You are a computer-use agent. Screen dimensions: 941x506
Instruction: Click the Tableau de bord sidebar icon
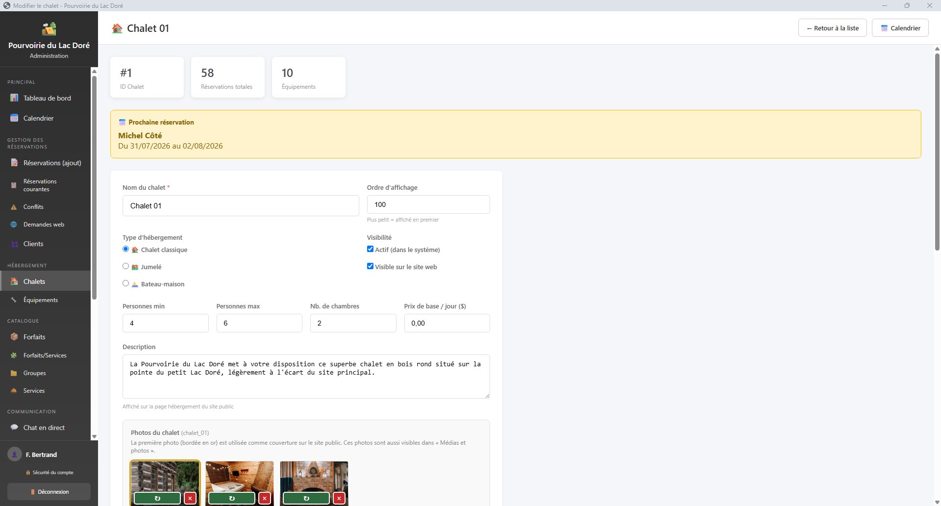[14, 98]
